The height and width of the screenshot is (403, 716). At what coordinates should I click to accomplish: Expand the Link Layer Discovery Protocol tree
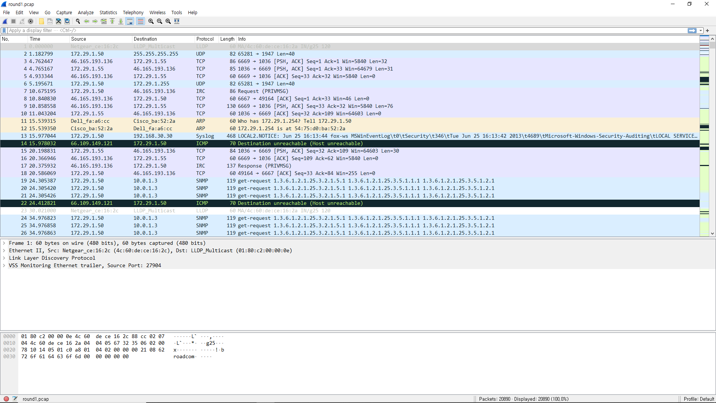point(4,258)
